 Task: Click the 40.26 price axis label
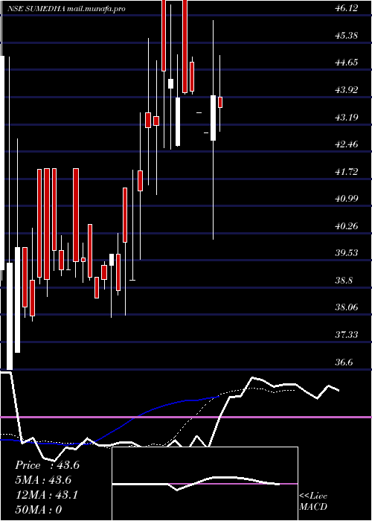click(x=347, y=226)
